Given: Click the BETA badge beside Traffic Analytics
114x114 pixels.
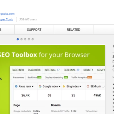Looking at the screenshot, I should 90,78.
